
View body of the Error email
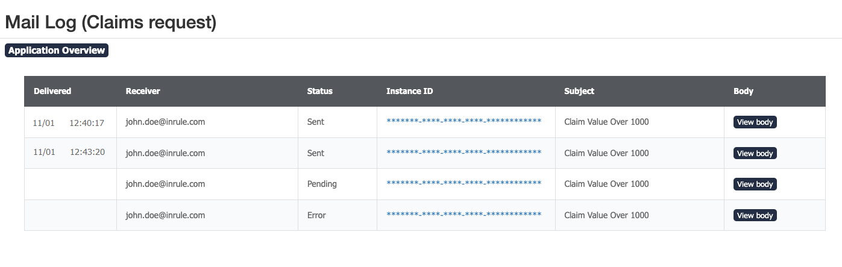pyautogui.click(x=755, y=216)
